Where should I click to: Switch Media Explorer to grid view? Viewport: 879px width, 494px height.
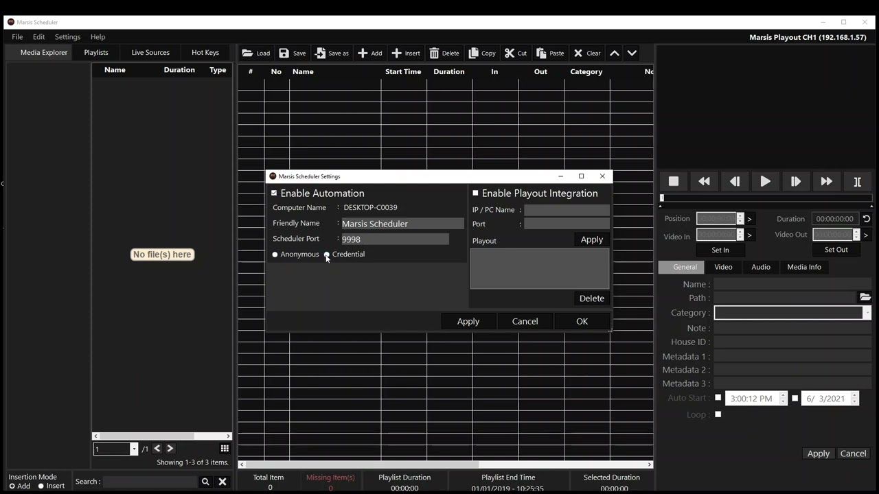click(225, 449)
